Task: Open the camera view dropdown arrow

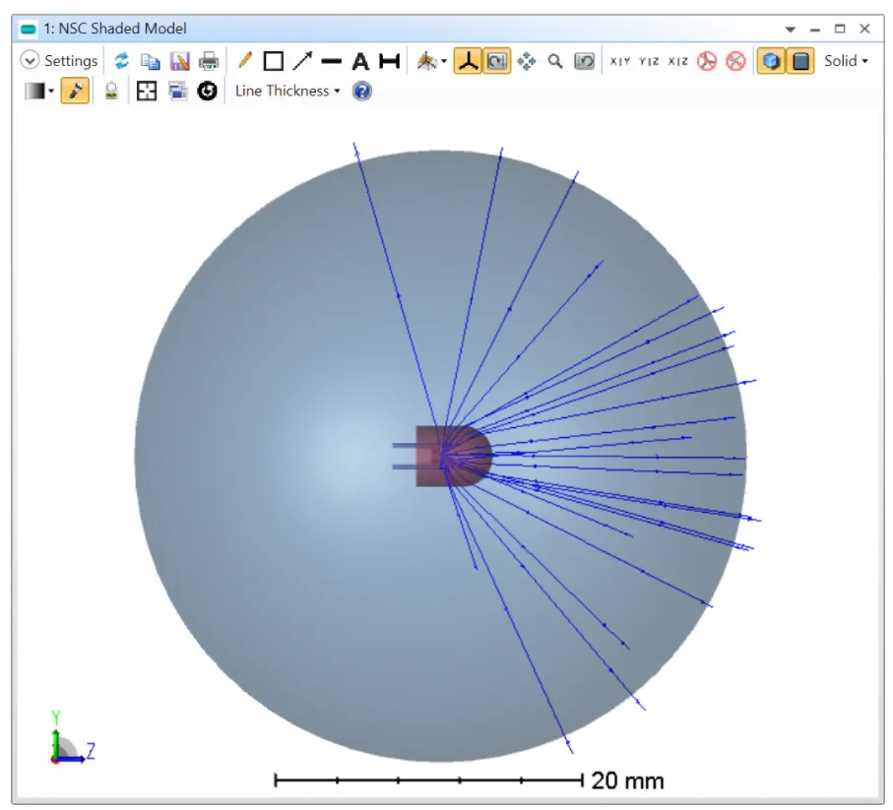Action: (x=444, y=61)
